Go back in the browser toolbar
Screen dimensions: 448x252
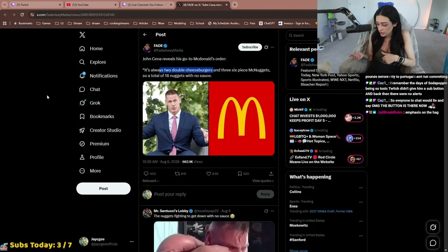coord(5,15)
